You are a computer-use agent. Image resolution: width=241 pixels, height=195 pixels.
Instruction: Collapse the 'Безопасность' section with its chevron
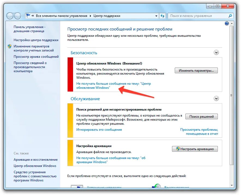(x=216, y=53)
